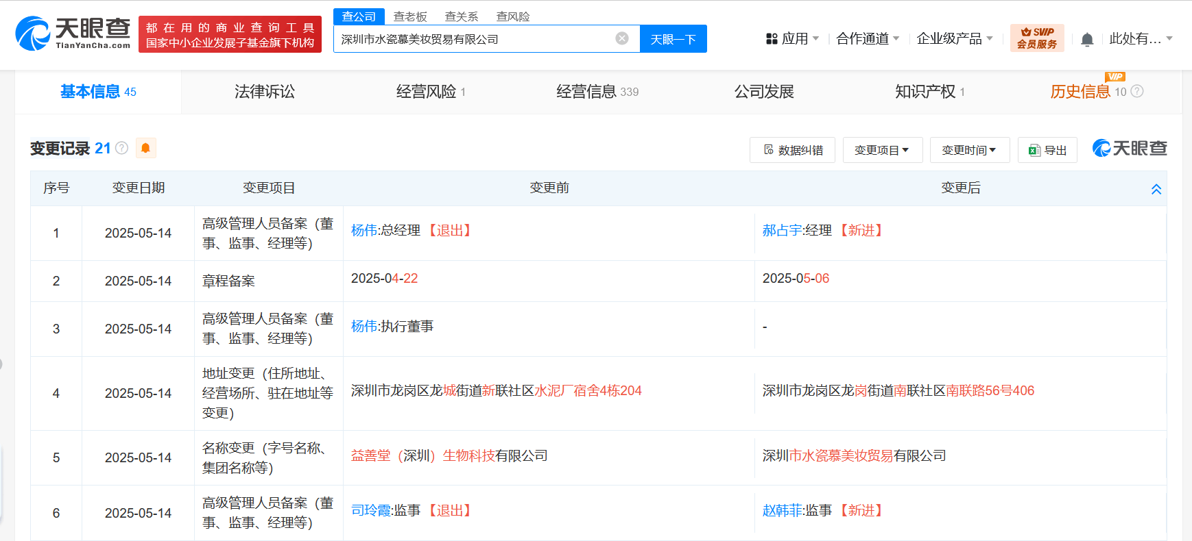Switch to the 历史信息 VIP tab
The image size is (1192, 541).
1088,92
